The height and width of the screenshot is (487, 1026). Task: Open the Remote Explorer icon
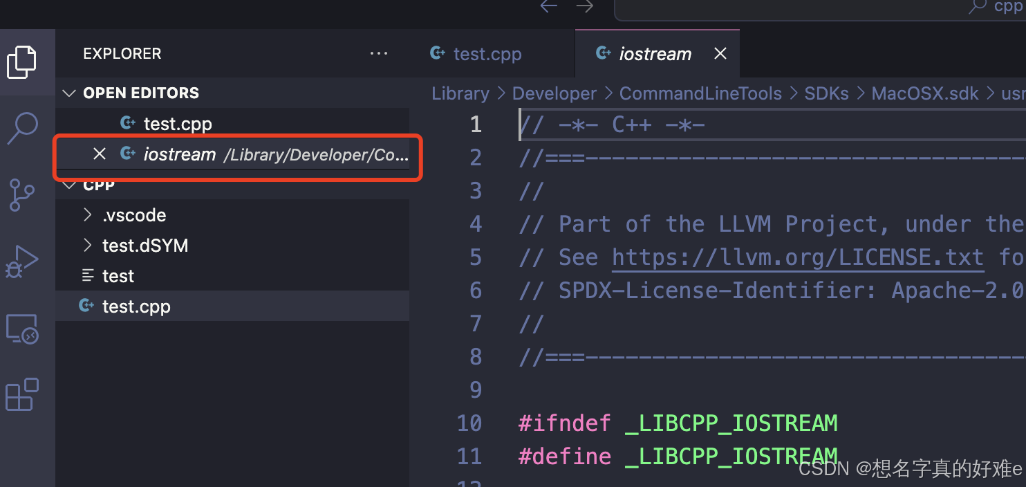coord(23,329)
